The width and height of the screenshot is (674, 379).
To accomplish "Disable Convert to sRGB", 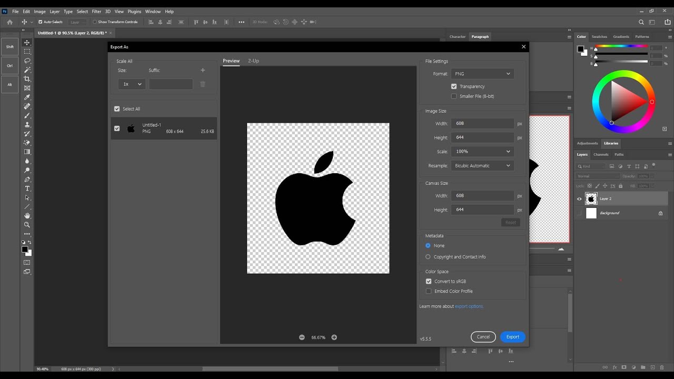I will [429, 282].
